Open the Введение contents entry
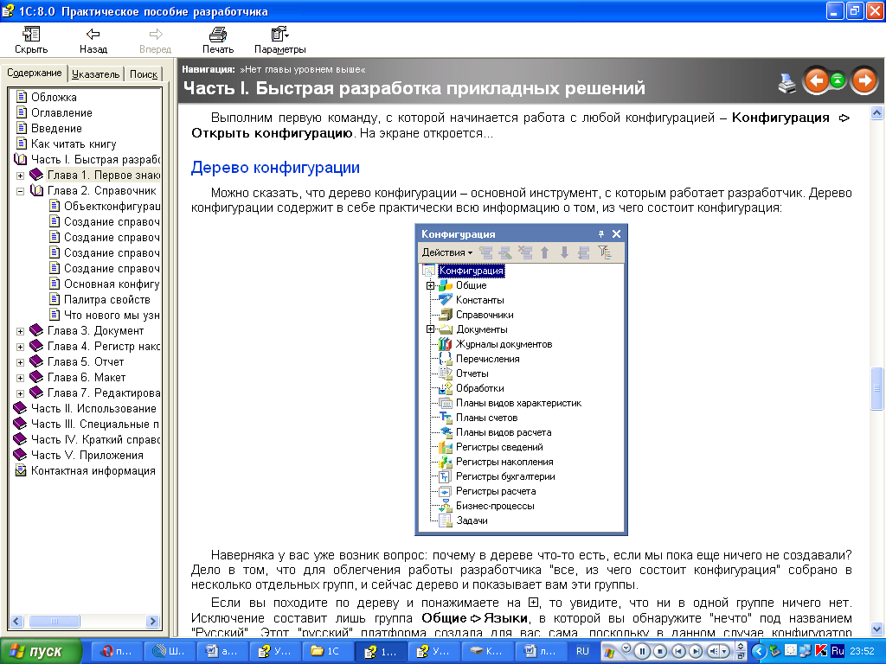The image size is (886, 664). (x=56, y=128)
